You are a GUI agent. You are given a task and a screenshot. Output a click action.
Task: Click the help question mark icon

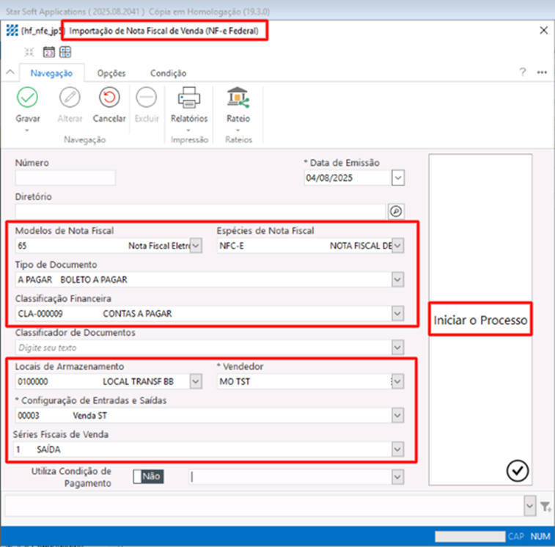click(x=523, y=73)
